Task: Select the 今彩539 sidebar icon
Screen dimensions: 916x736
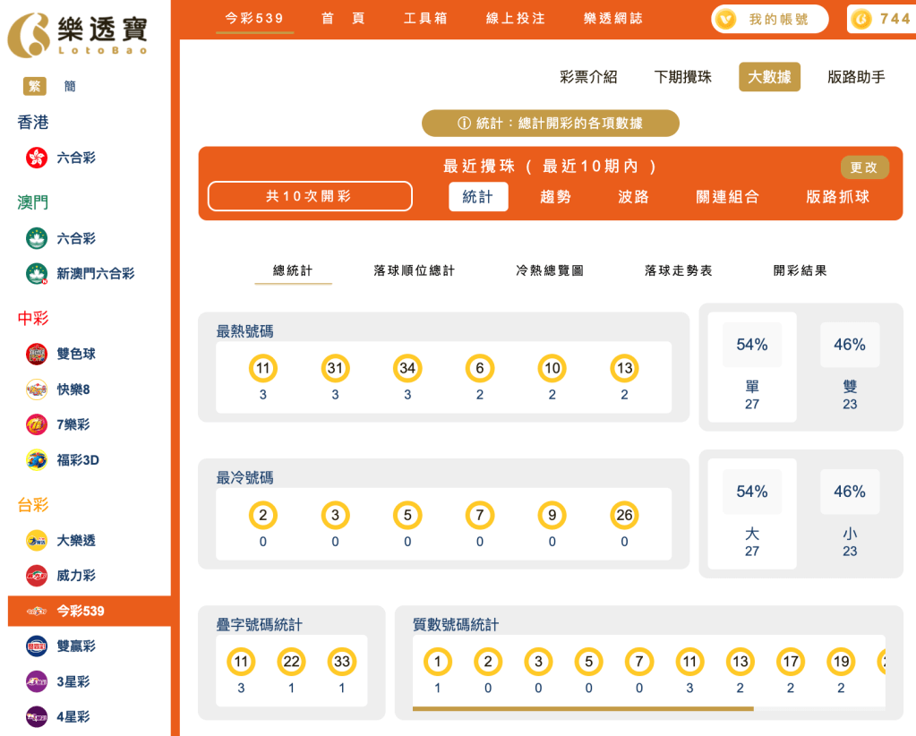Action: (37, 612)
